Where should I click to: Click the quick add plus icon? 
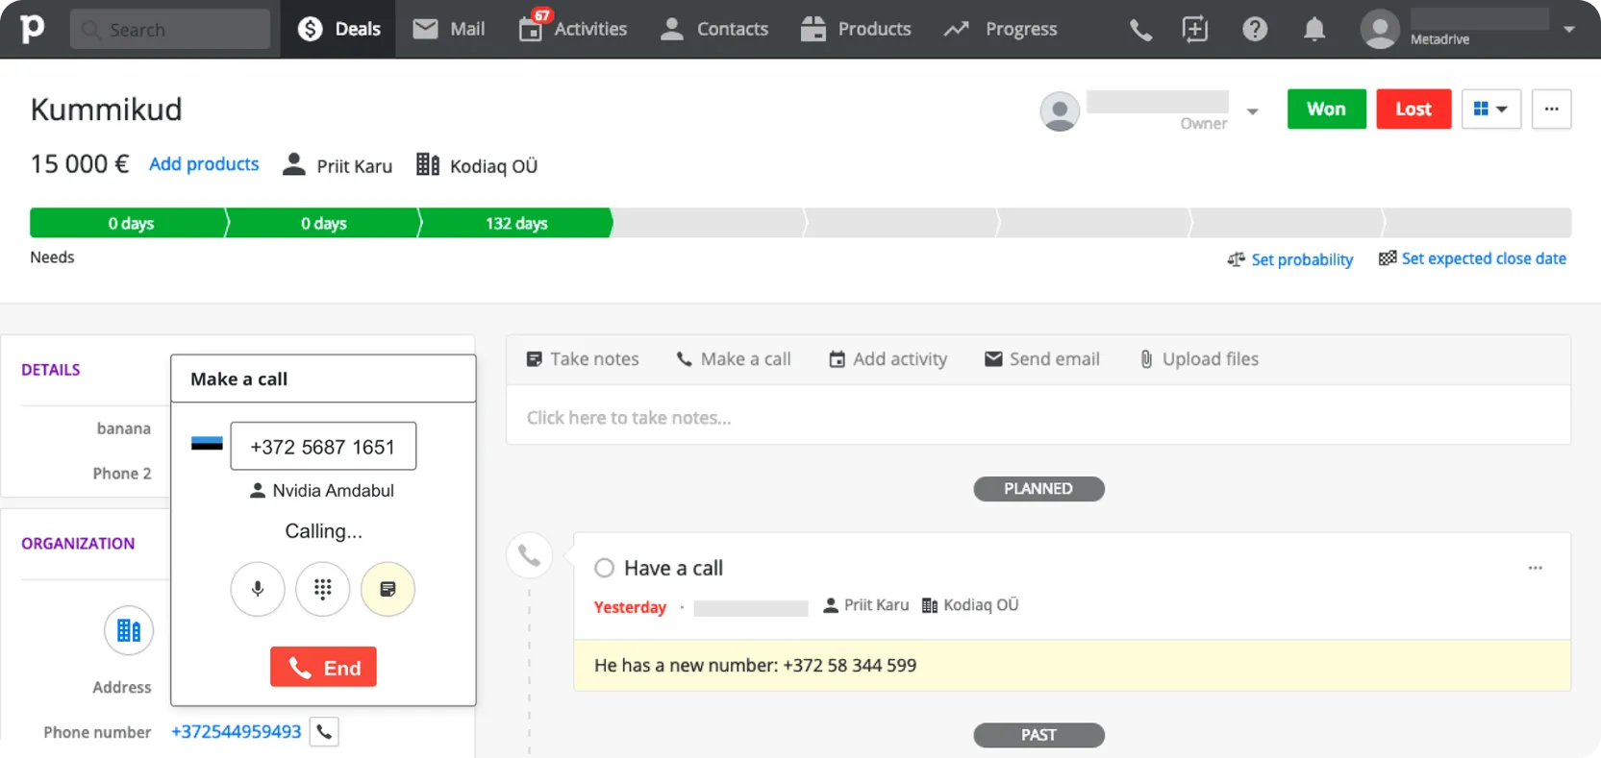pyautogui.click(x=1195, y=30)
